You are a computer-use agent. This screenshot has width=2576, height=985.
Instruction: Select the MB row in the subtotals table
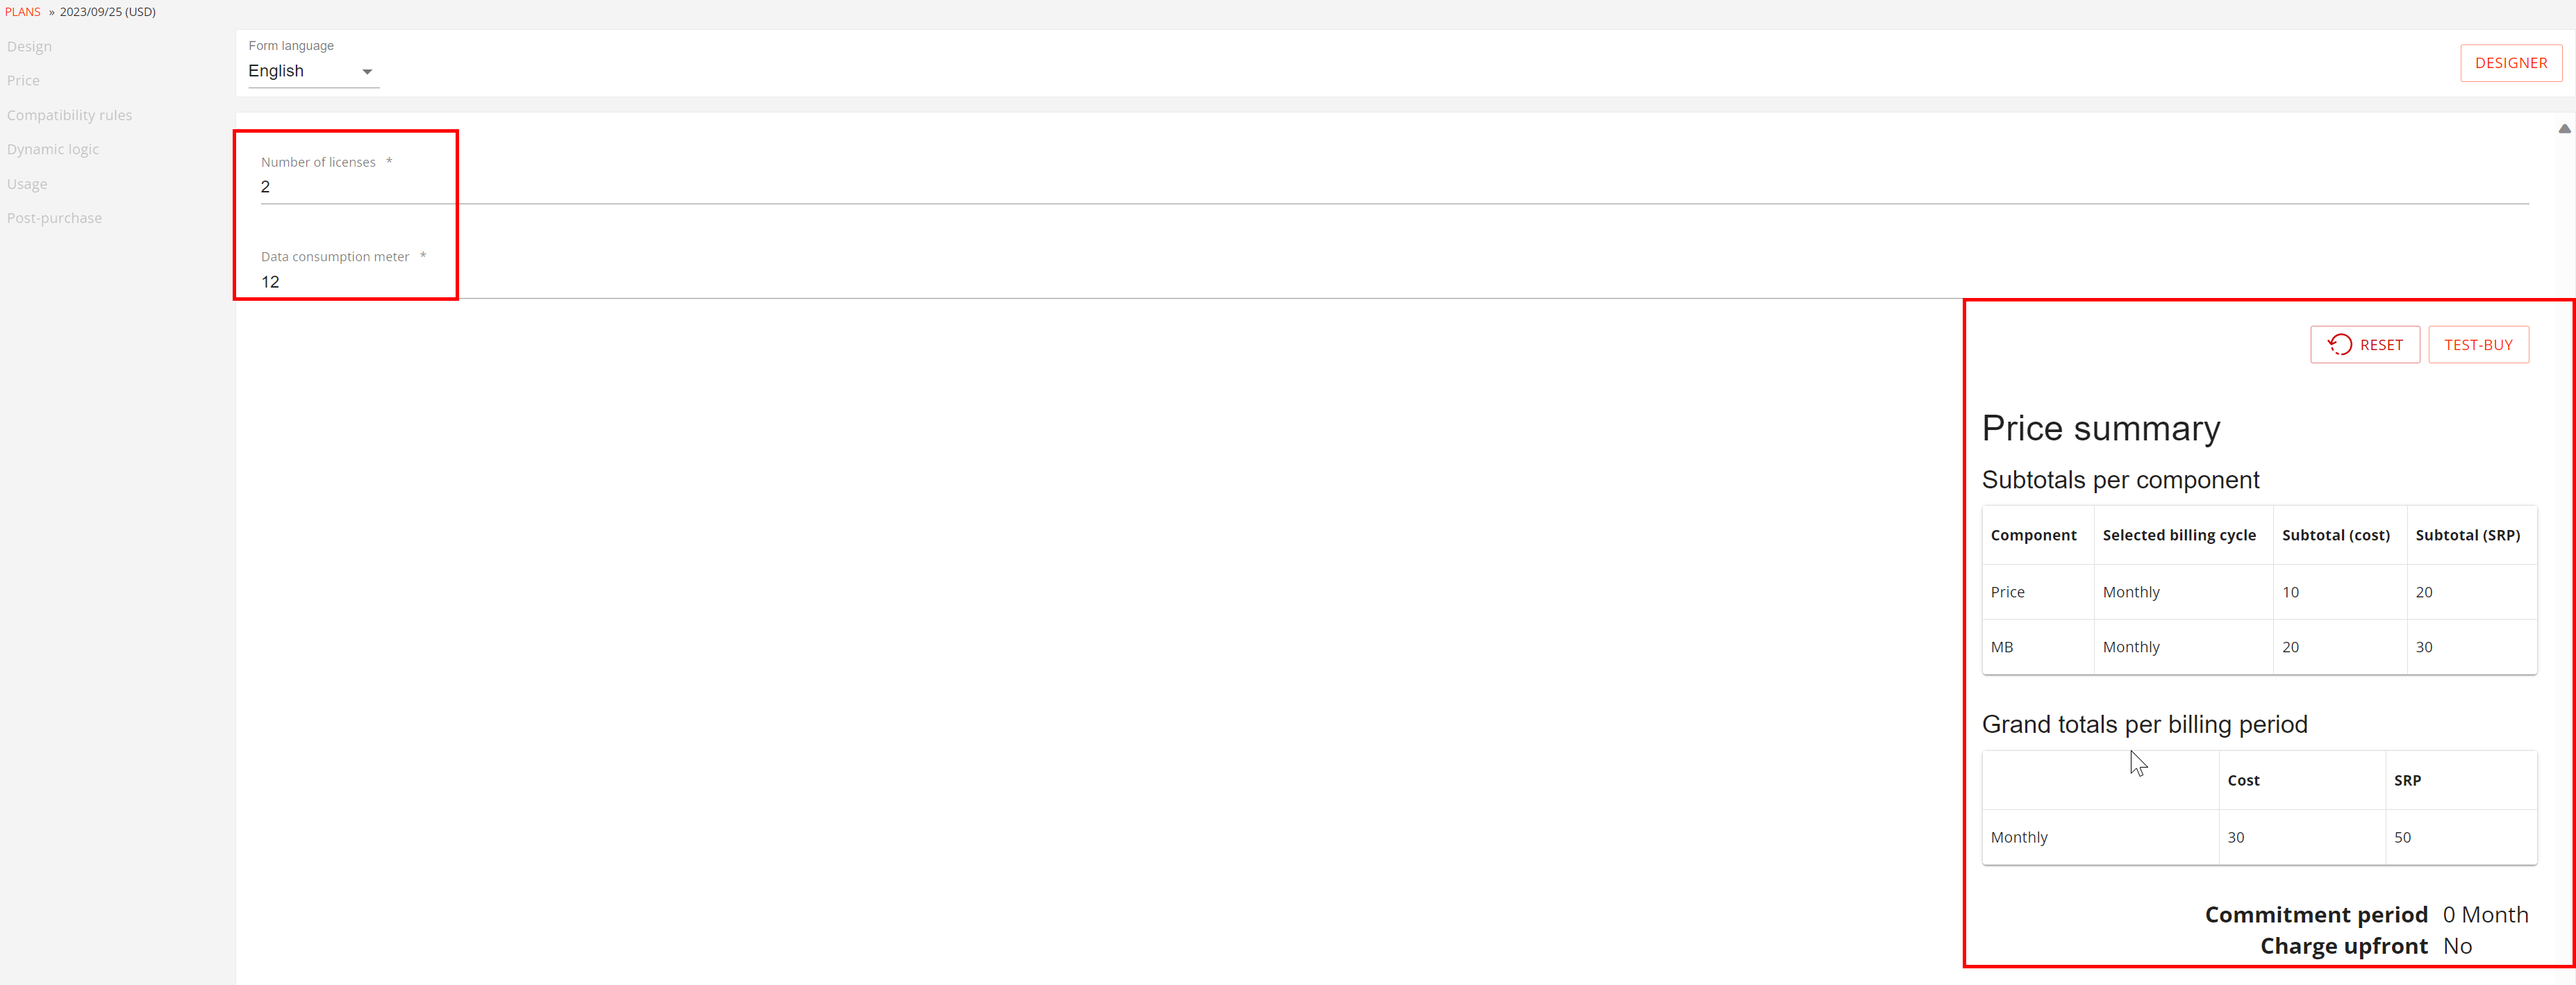coord(2258,647)
